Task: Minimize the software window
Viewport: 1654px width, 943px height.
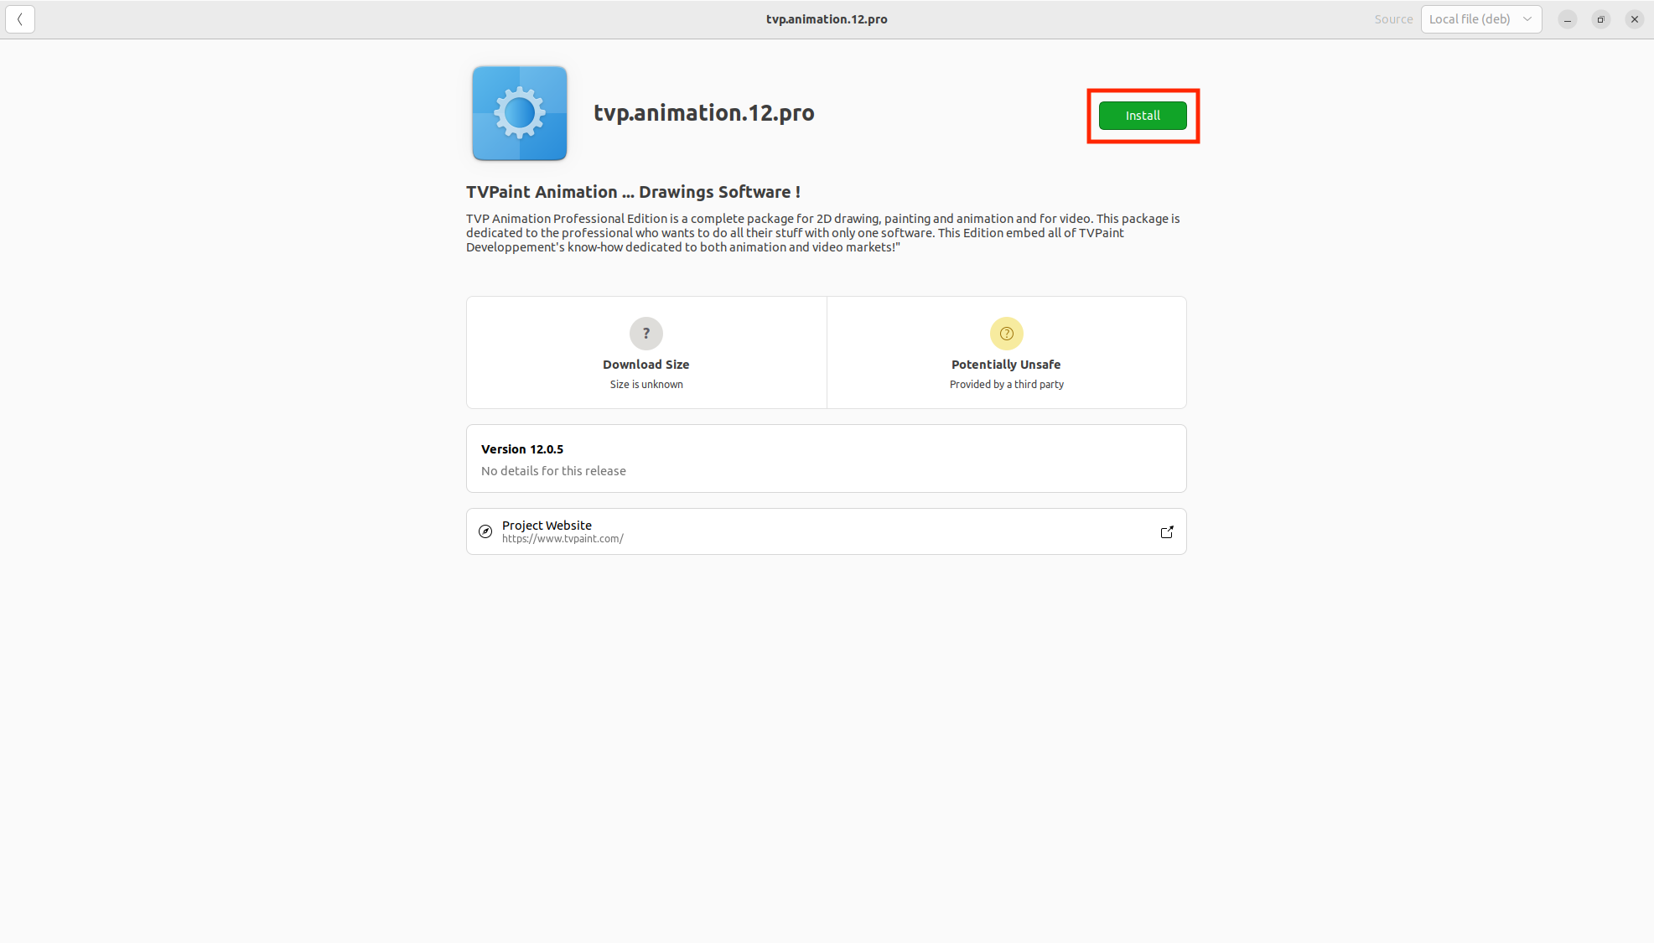Action: pyautogui.click(x=1568, y=19)
